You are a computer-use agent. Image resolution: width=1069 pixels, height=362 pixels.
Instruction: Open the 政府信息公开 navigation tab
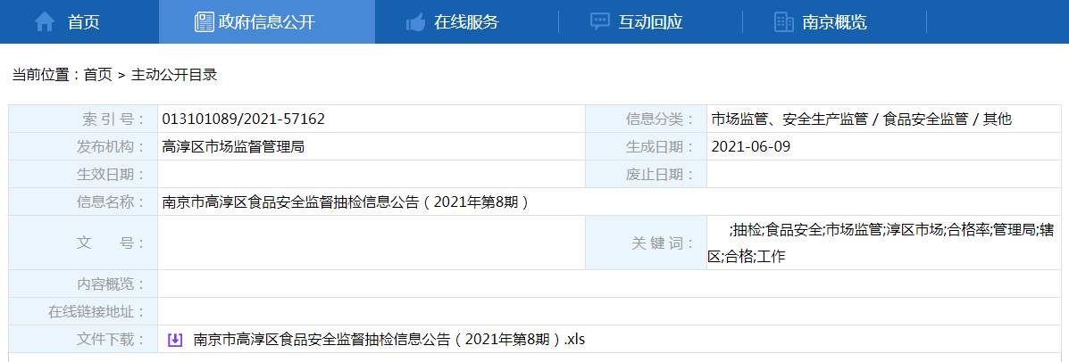(x=266, y=21)
